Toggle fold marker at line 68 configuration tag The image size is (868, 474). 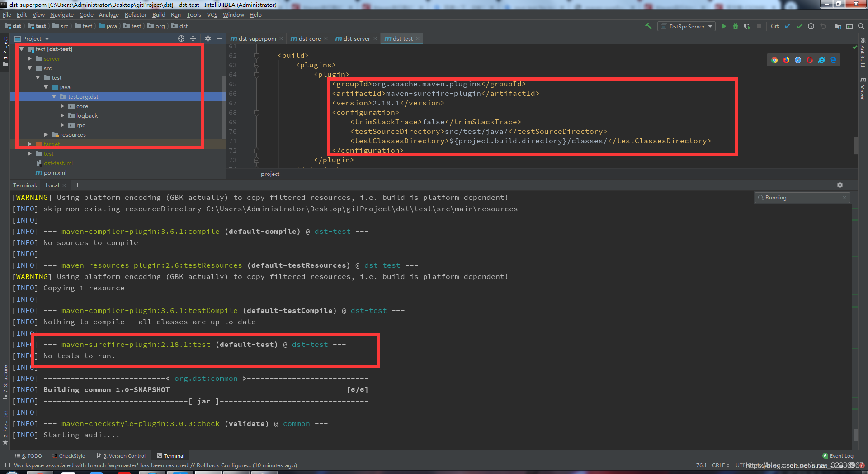256,113
